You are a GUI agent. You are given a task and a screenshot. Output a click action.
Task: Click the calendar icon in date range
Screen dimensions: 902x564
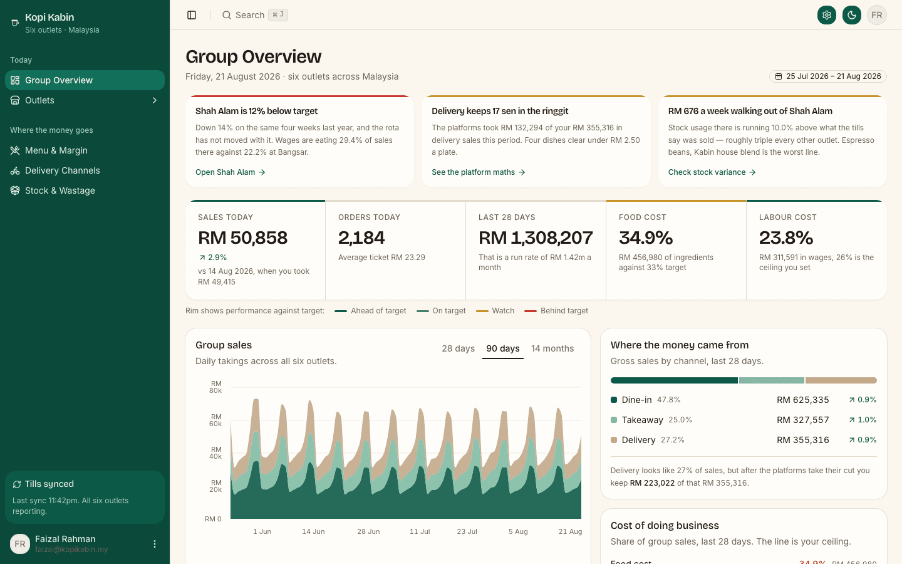coord(779,76)
